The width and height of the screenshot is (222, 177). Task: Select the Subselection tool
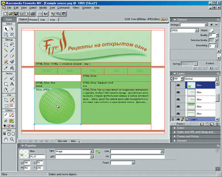[12, 29]
